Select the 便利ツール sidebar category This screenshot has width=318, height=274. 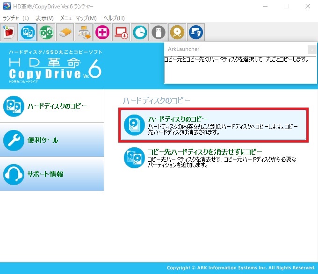(52, 140)
